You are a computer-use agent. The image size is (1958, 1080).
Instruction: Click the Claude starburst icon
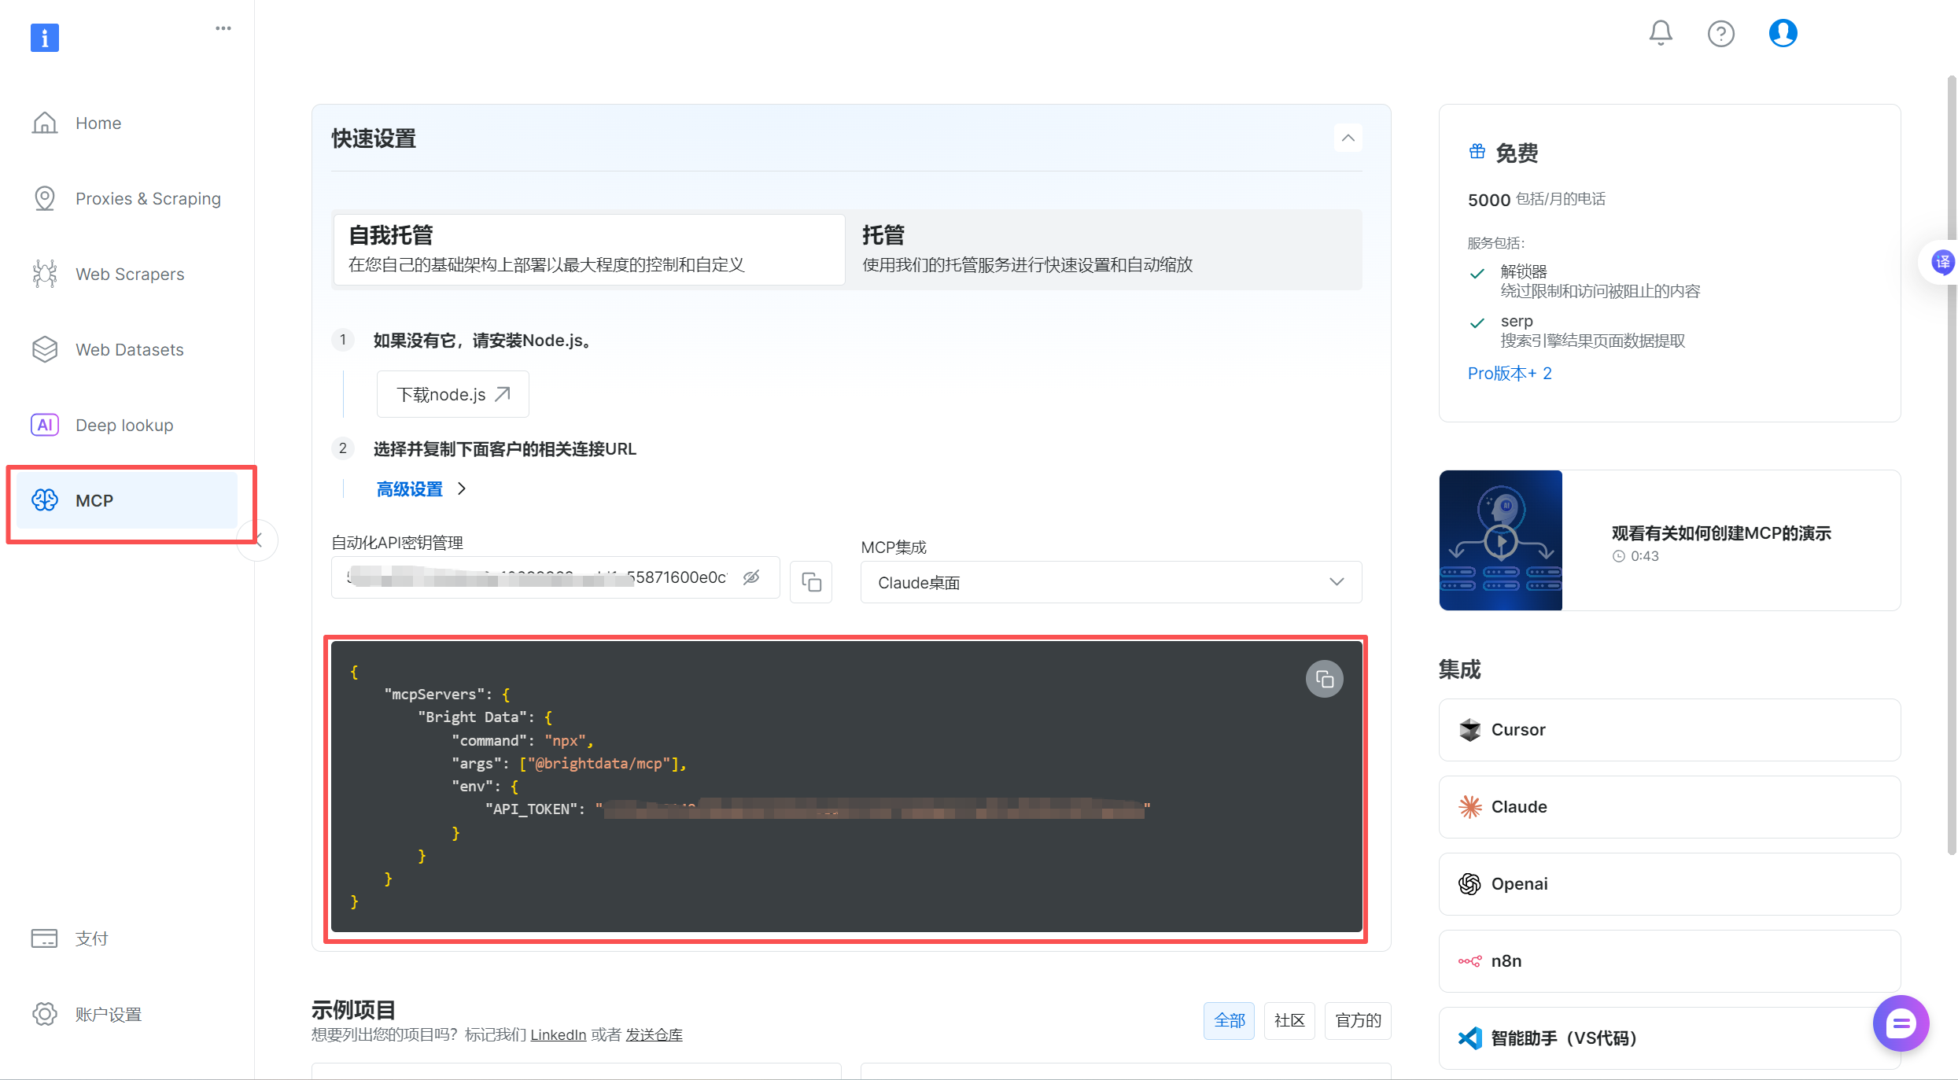click(x=1469, y=807)
